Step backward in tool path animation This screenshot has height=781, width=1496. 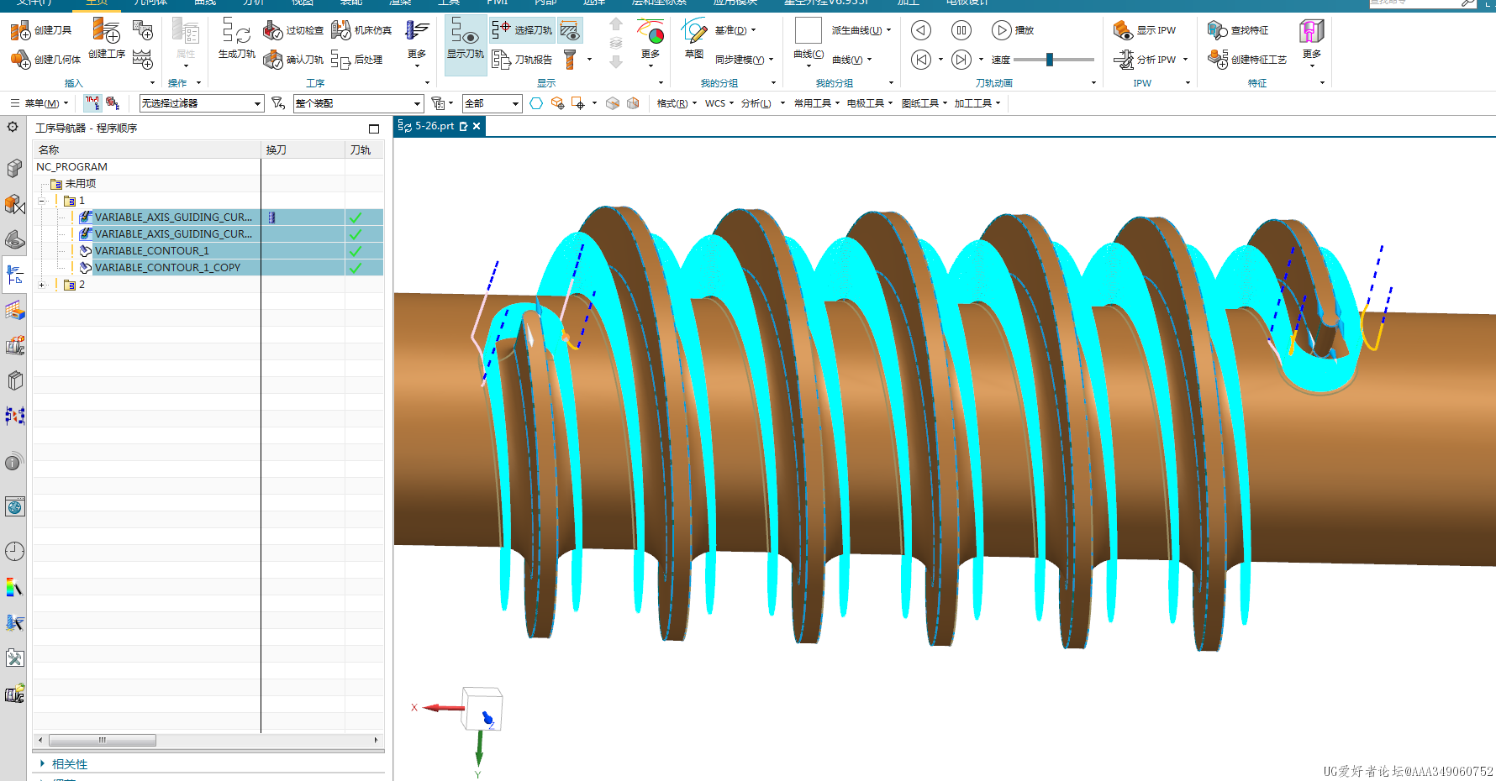921,30
